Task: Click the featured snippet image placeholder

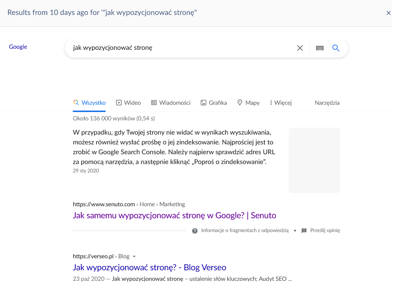Action: pos(314,160)
